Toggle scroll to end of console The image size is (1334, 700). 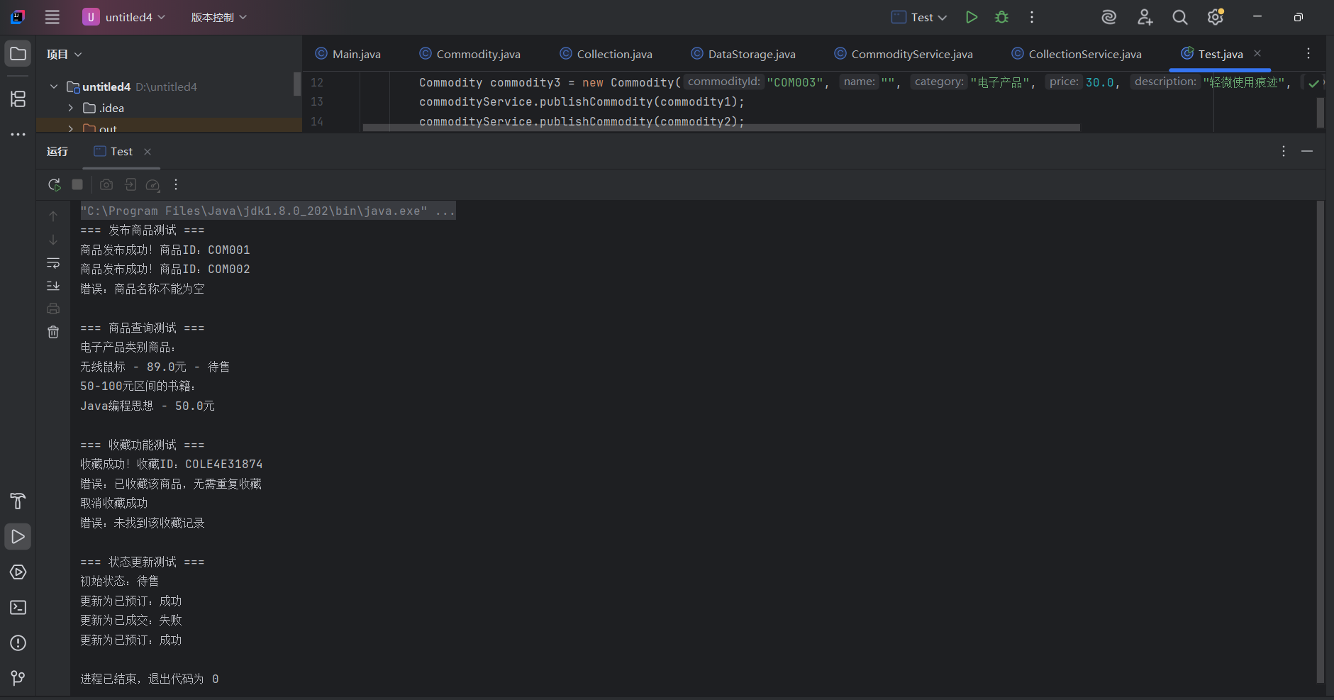coord(53,286)
